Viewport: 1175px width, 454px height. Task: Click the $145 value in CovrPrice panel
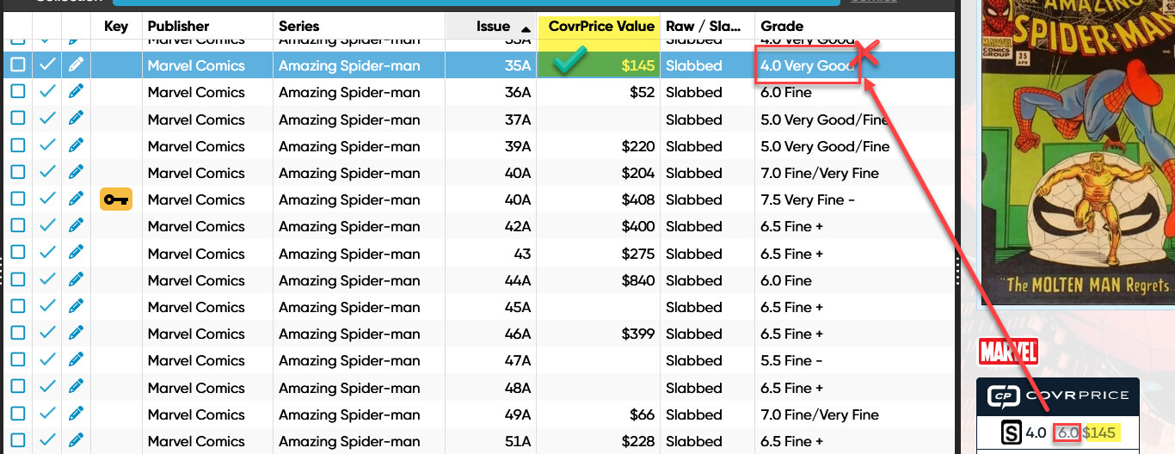tap(1098, 433)
